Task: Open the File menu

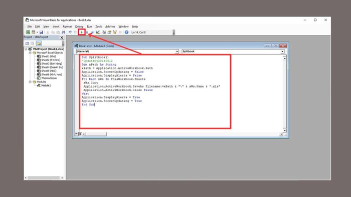Action: (x=30, y=26)
